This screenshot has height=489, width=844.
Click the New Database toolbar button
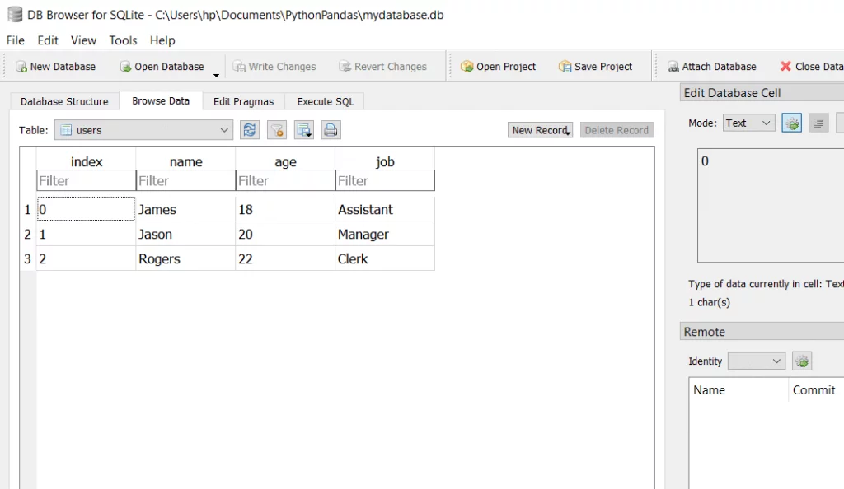55,67
